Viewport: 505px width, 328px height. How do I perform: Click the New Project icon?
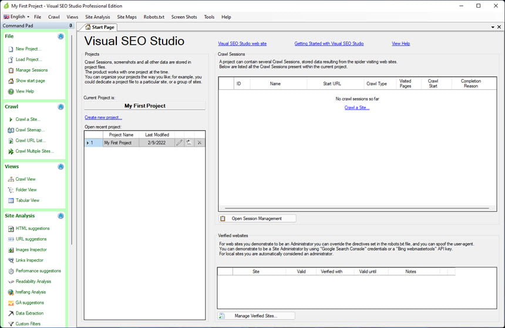tap(11, 49)
